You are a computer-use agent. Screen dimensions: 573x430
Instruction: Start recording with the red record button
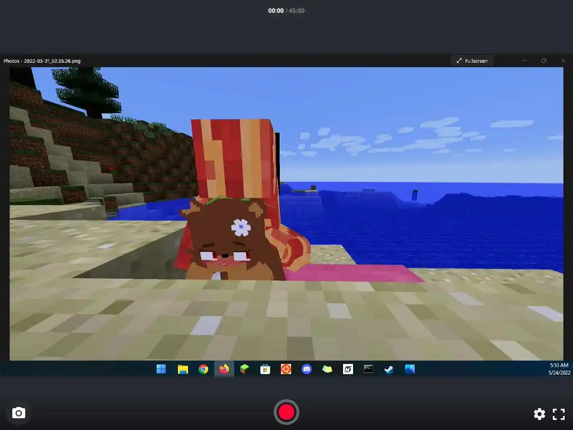coord(286,412)
